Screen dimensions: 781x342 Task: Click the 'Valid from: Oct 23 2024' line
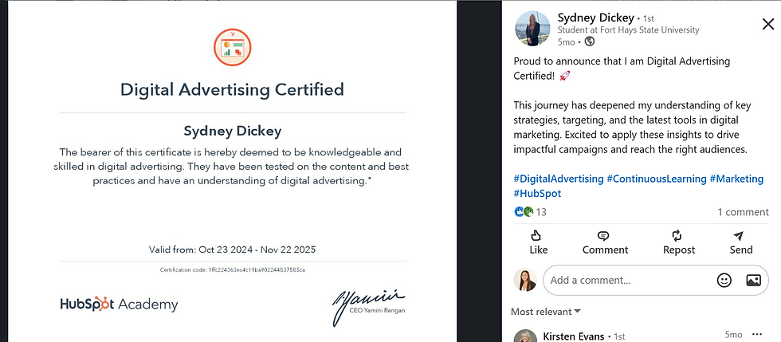tap(232, 250)
